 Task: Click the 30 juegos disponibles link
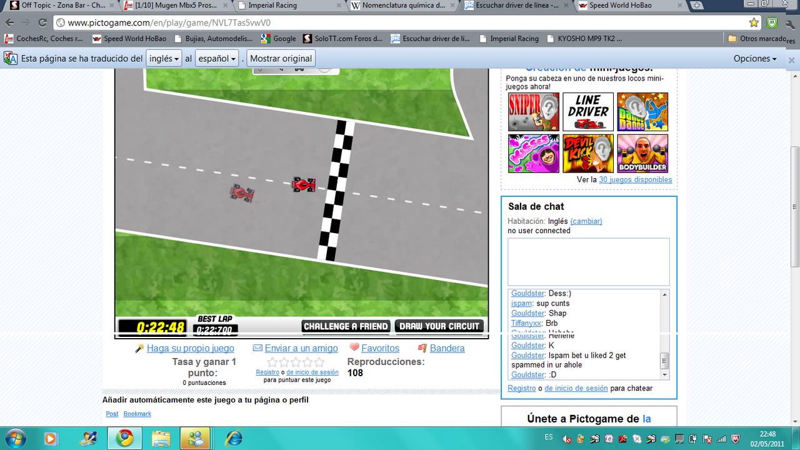[x=636, y=179]
